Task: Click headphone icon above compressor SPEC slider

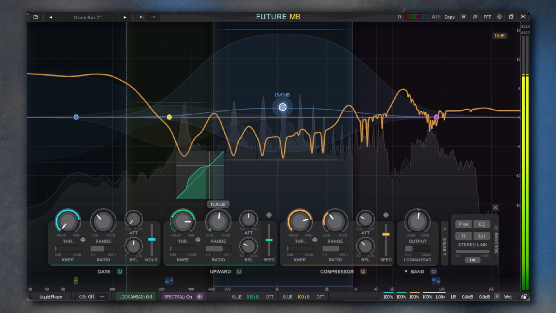Action: tap(386, 215)
